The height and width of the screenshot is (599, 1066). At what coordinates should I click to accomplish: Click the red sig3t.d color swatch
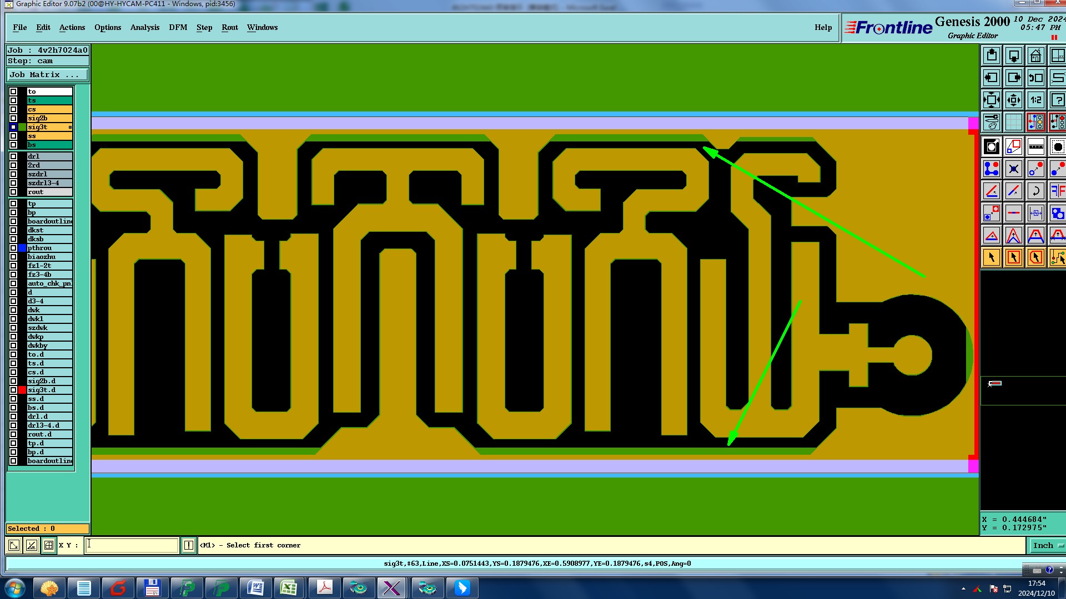(22, 390)
